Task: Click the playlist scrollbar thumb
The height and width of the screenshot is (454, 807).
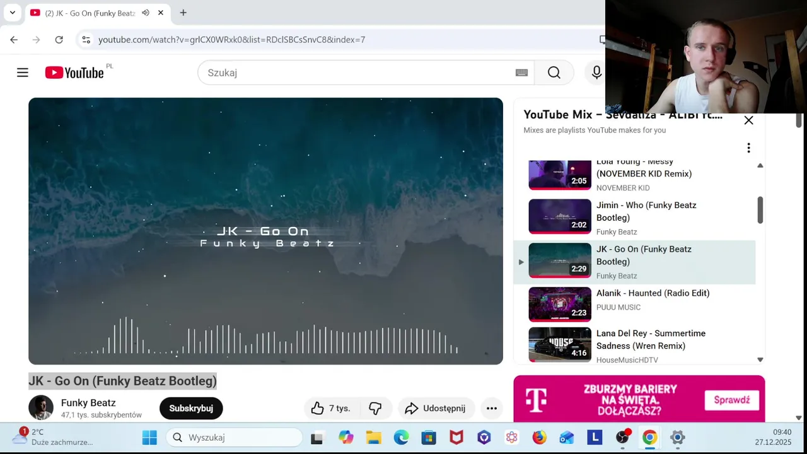Action: (x=760, y=210)
